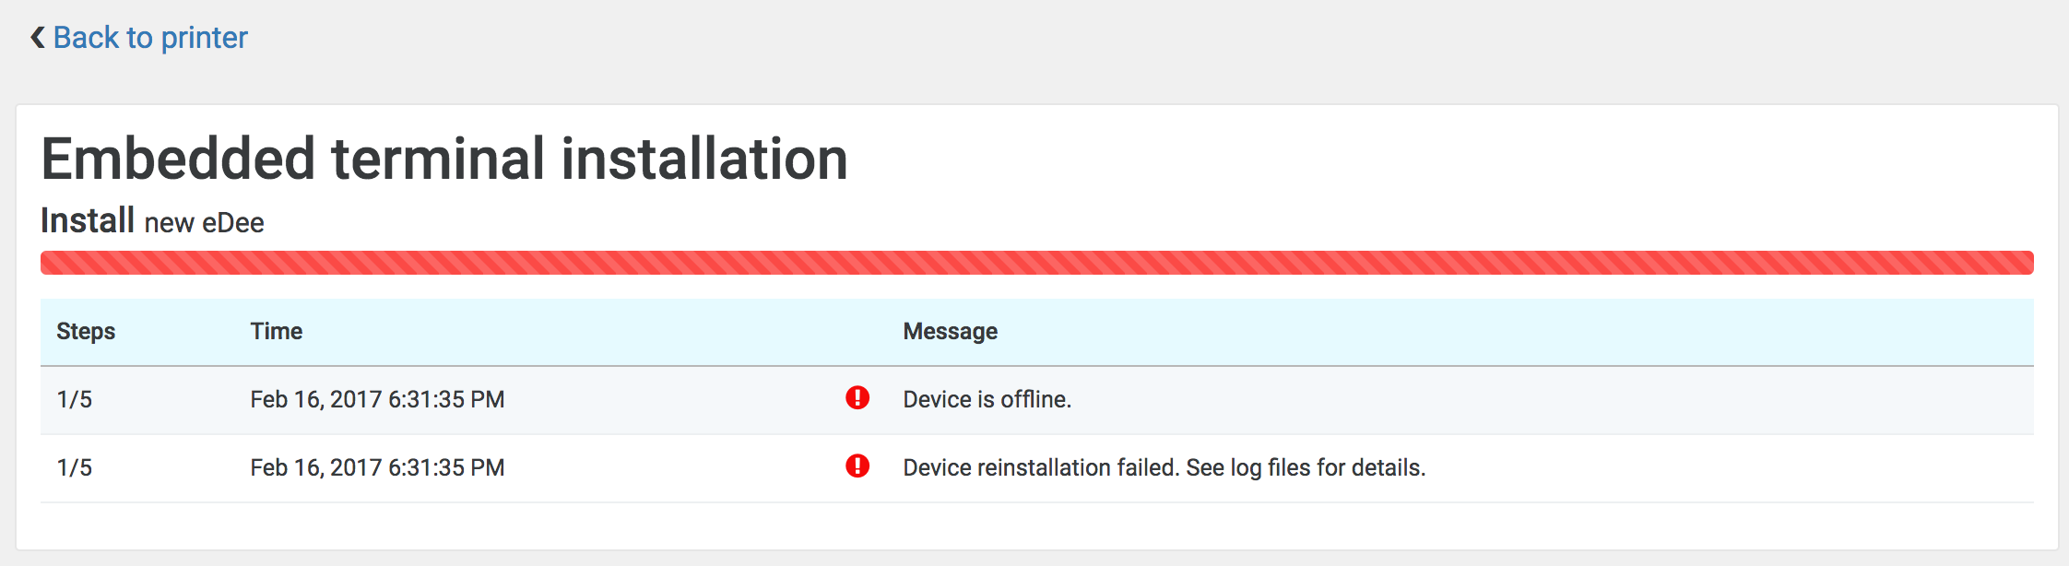Click the first row's Feb 16 timestamp
The image size is (2069, 566).
pos(377,399)
